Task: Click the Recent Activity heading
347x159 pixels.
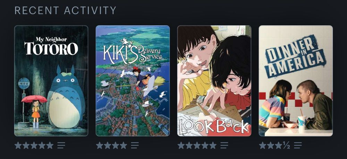Action: point(65,10)
